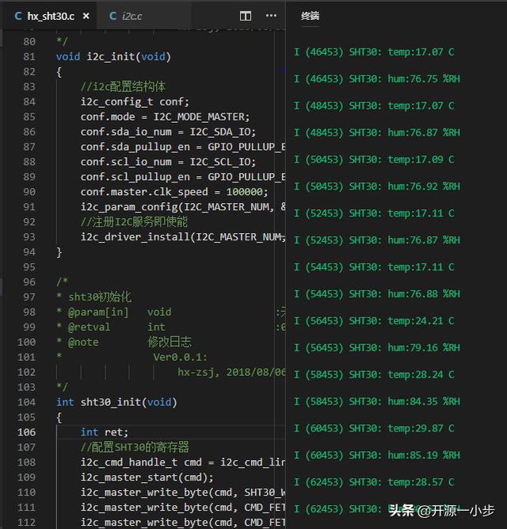The image size is (507, 529).
Task: Click 'hx-zsj, 2018/08/06' comment text
Action: coord(231,372)
